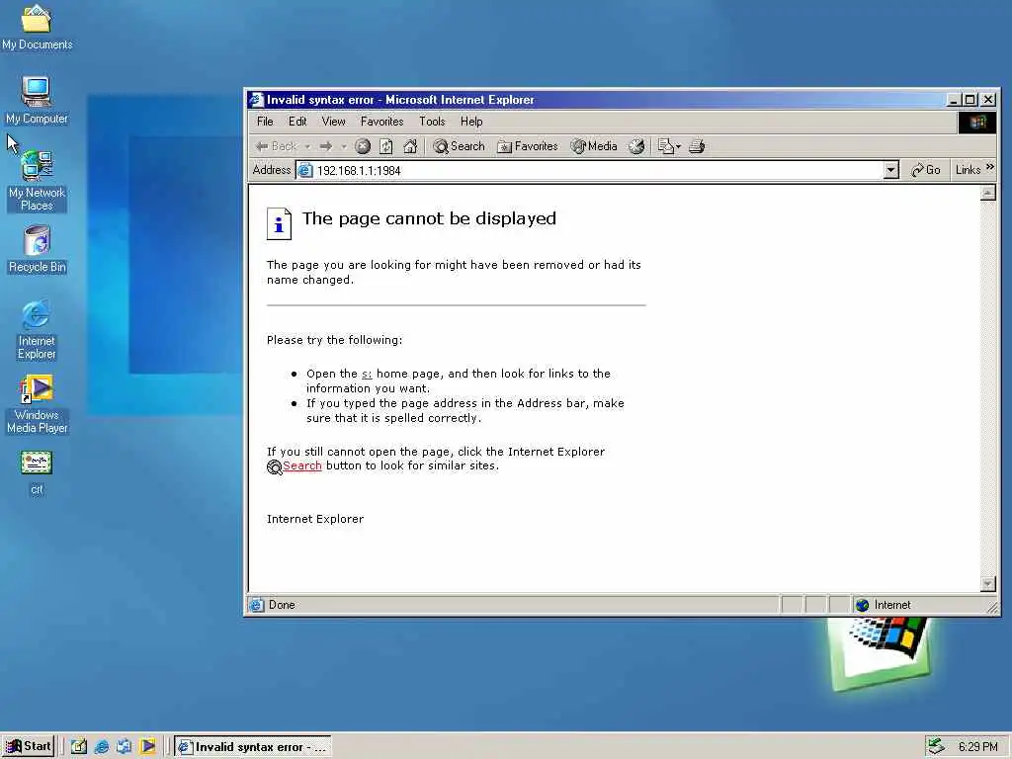
Task: Open Back button history dropdown arrow
Action: pos(307,146)
